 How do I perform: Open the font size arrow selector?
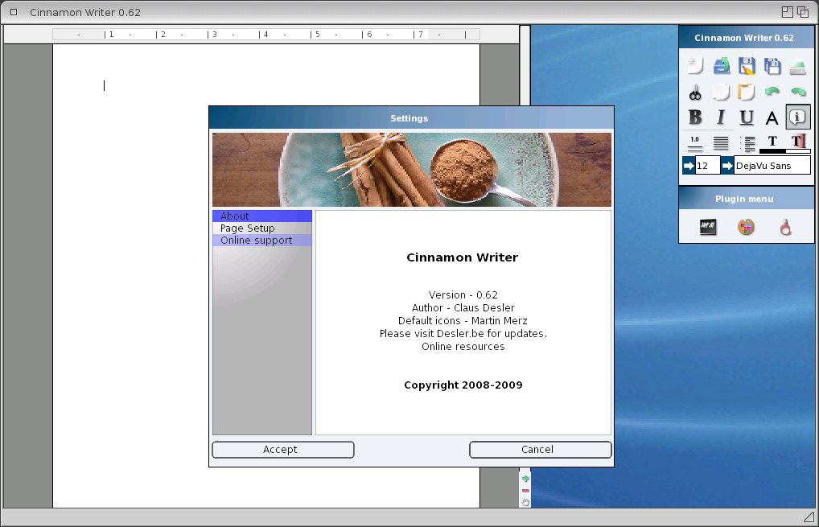point(689,166)
